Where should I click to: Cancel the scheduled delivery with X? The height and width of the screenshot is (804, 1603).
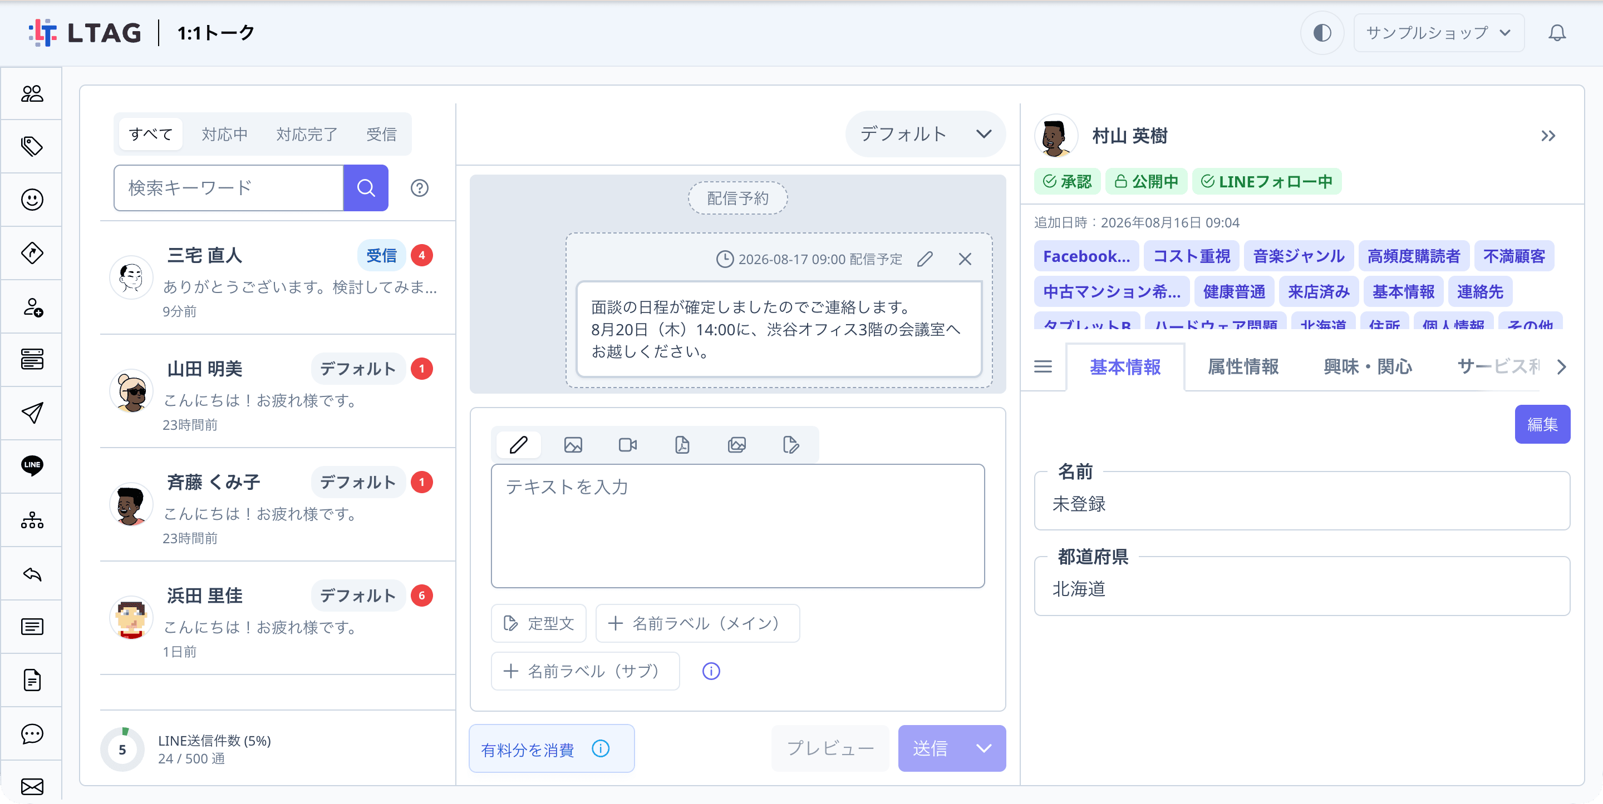pos(965,259)
